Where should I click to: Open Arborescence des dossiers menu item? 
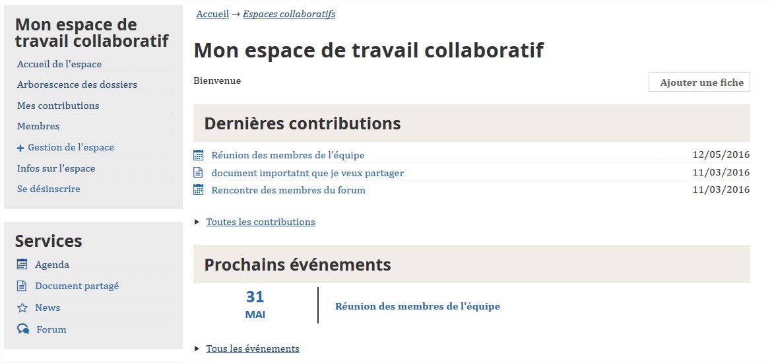tap(77, 84)
